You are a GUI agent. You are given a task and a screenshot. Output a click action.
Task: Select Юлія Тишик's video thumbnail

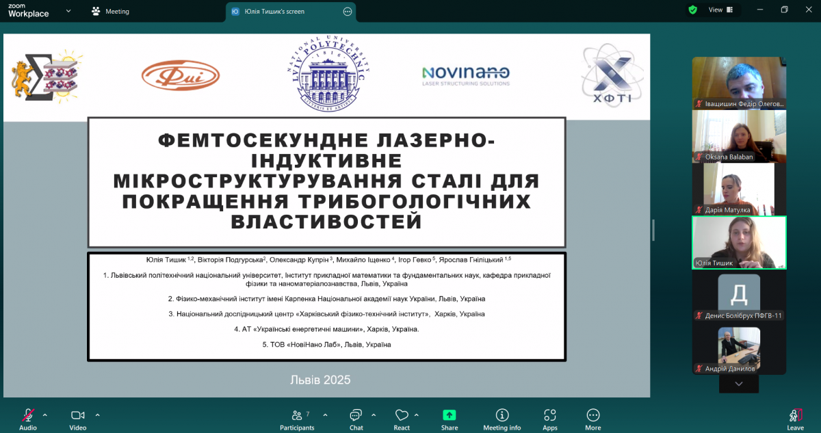coord(738,242)
